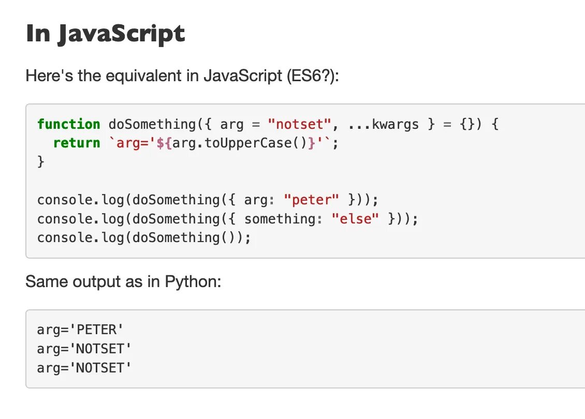The width and height of the screenshot is (585, 419).
Task: Click the arg='PETER' output line
Action: click(x=80, y=330)
